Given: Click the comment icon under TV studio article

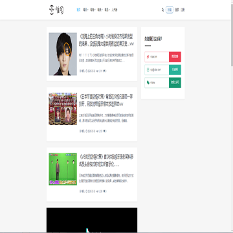Looking at the screenshot, I should (105, 131).
